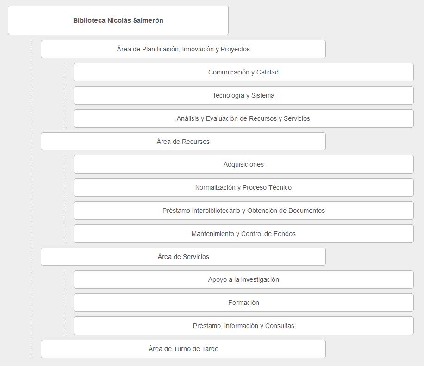Click Análisis y Evaluación de Recursos y Servicios

243,118
